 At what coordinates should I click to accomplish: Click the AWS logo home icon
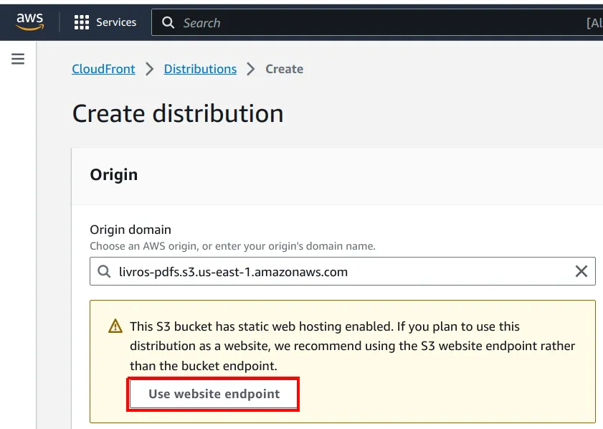[x=30, y=21]
